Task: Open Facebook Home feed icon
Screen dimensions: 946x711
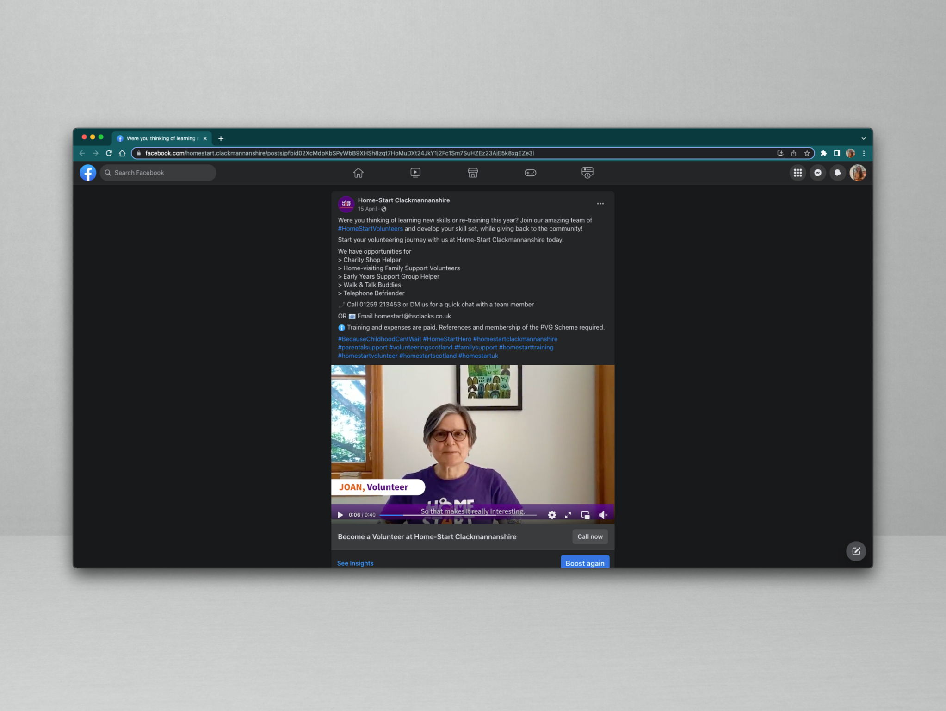Action: pos(358,173)
